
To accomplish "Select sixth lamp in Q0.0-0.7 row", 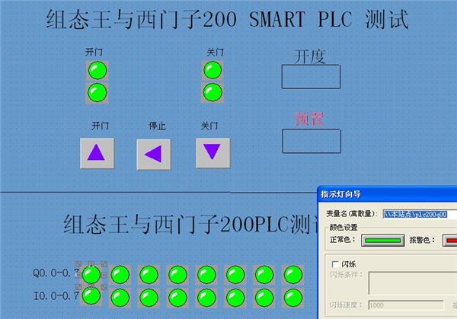I will tap(235, 275).
